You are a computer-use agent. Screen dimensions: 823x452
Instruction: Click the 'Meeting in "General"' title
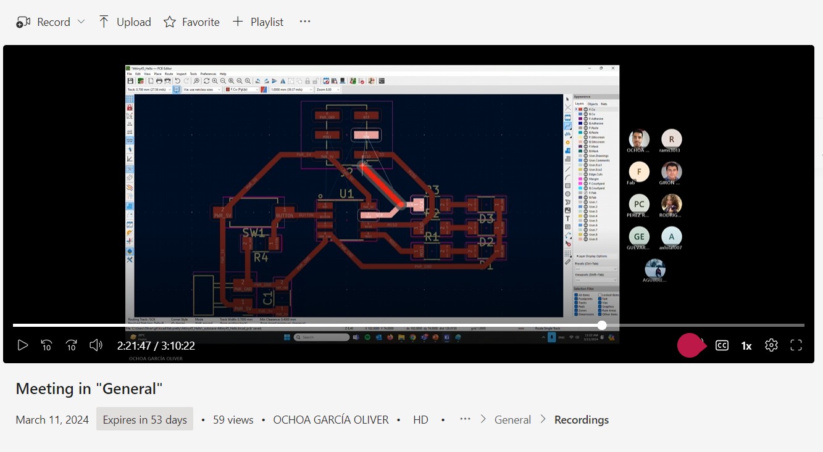click(x=89, y=388)
